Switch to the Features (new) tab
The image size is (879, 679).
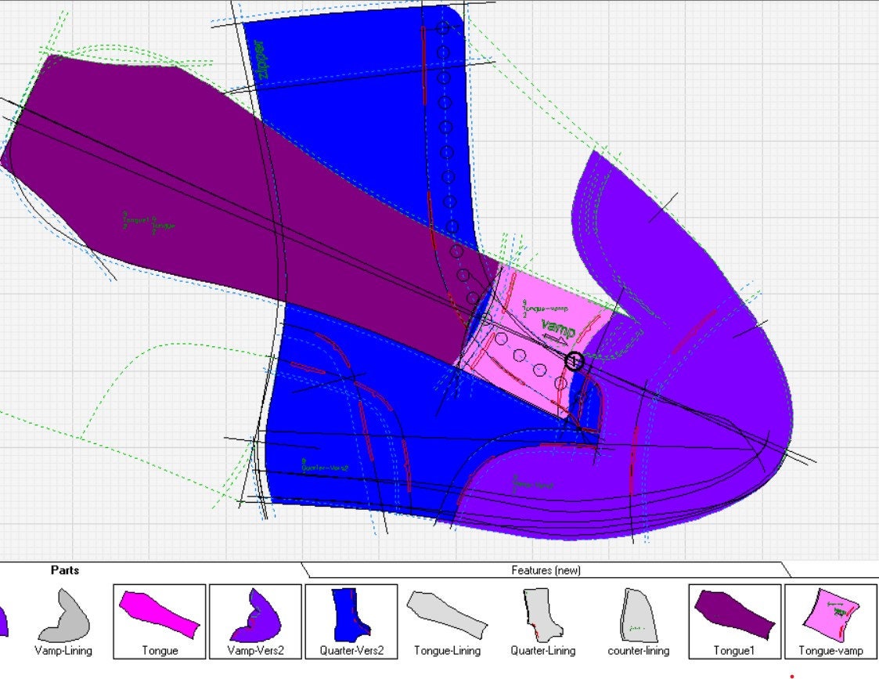coord(546,570)
